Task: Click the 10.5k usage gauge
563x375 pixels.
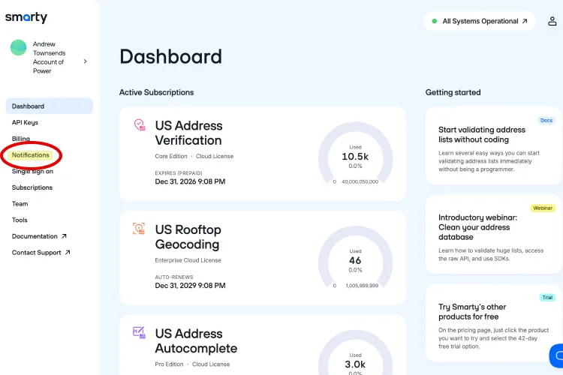Action: tap(356, 154)
